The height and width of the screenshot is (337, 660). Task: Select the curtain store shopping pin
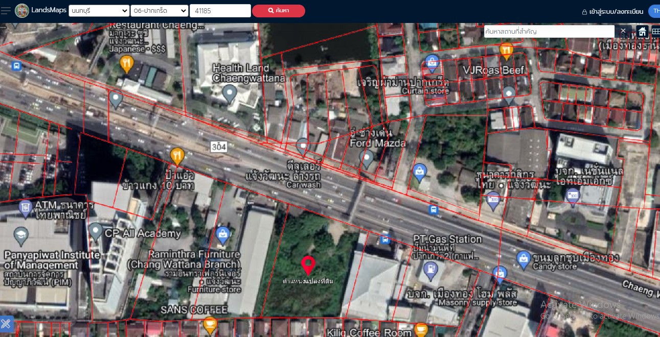pyautogui.click(x=433, y=64)
